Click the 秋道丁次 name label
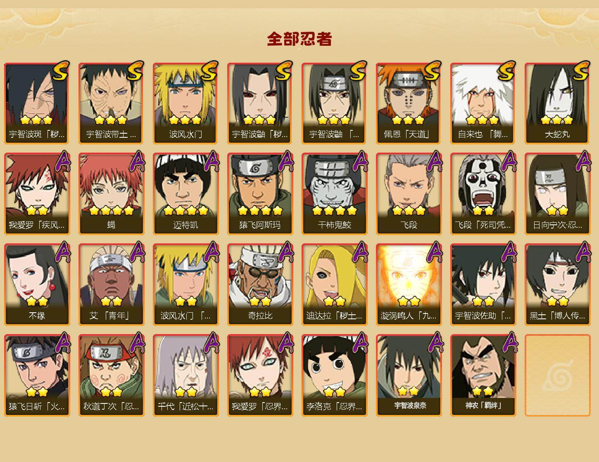The width and height of the screenshot is (599, 462). pos(111,407)
